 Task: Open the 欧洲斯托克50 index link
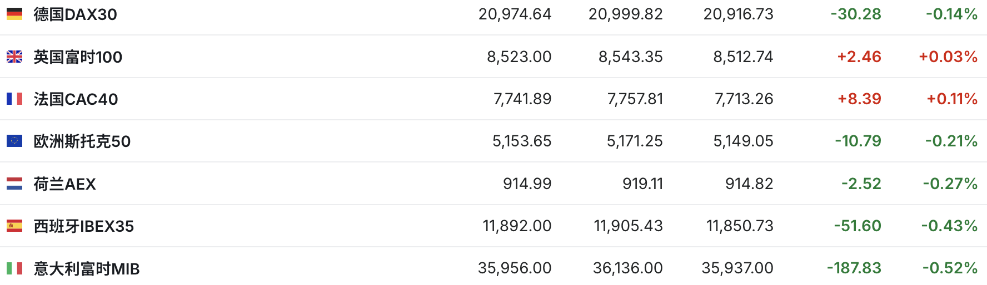click(82, 141)
